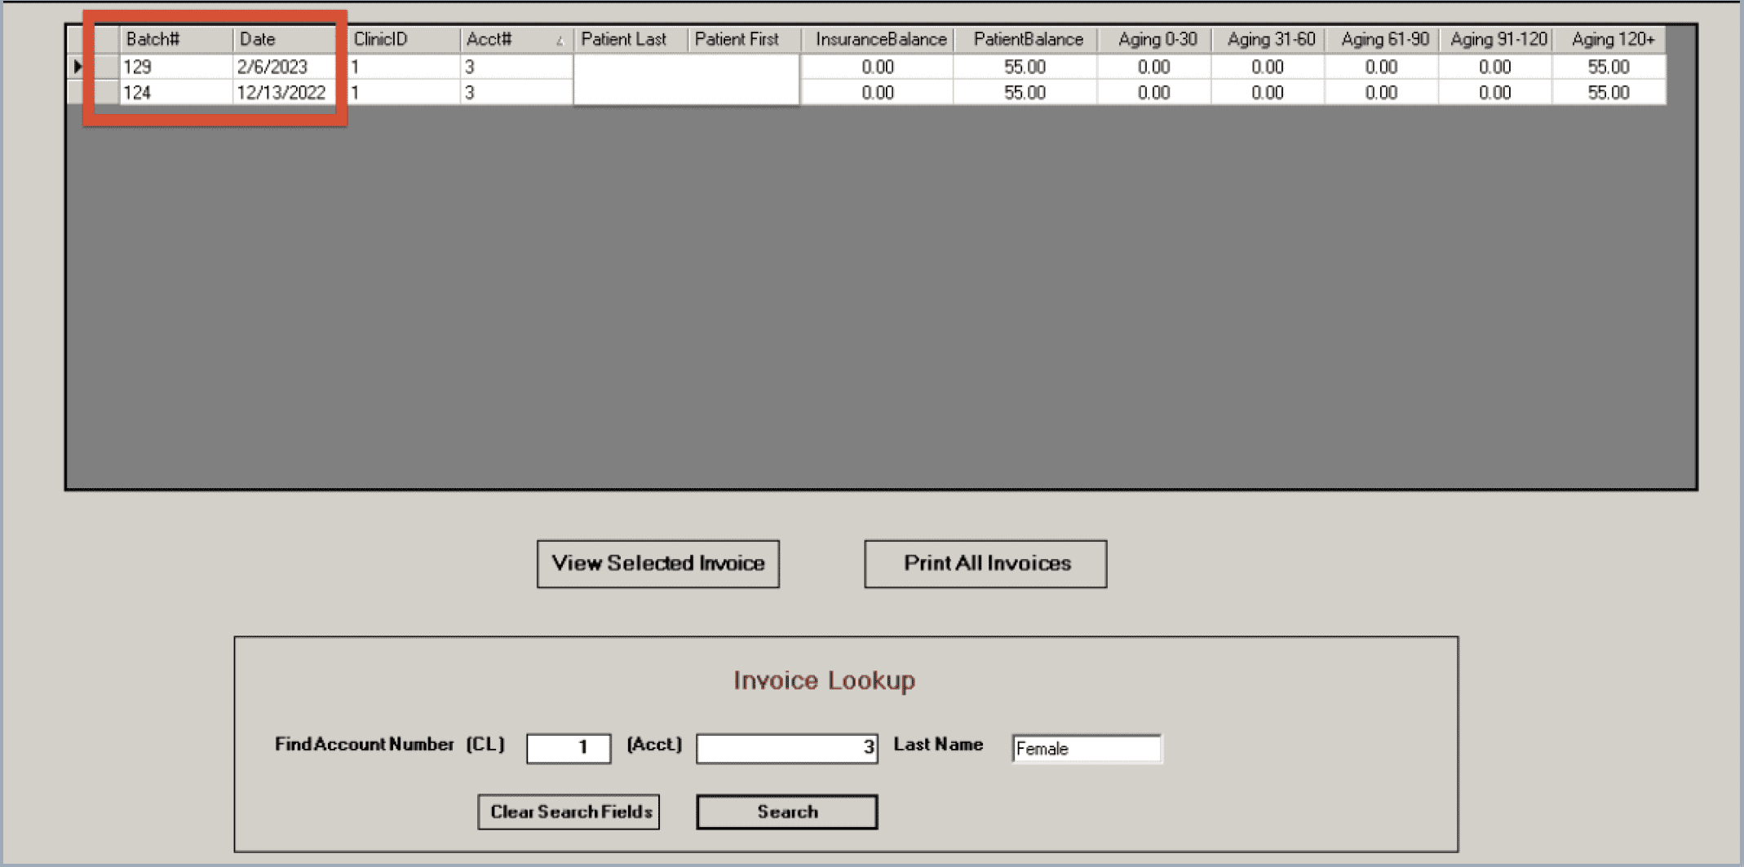Select row with batch number 124
Image resolution: width=1744 pixels, height=867 pixels.
coord(175,93)
